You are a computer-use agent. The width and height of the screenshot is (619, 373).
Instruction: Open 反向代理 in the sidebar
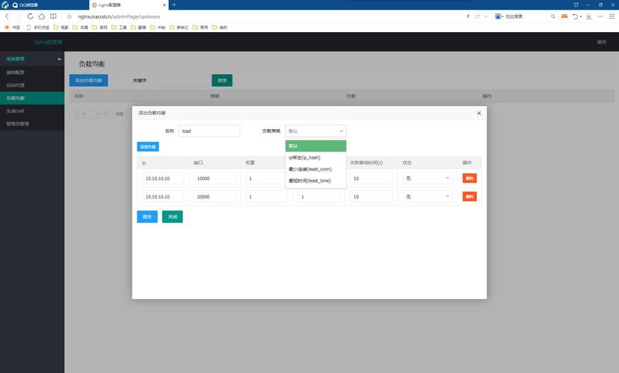pos(16,85)
